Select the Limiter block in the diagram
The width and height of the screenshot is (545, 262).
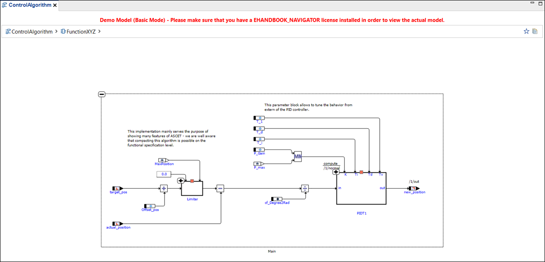tap(192, 189)
